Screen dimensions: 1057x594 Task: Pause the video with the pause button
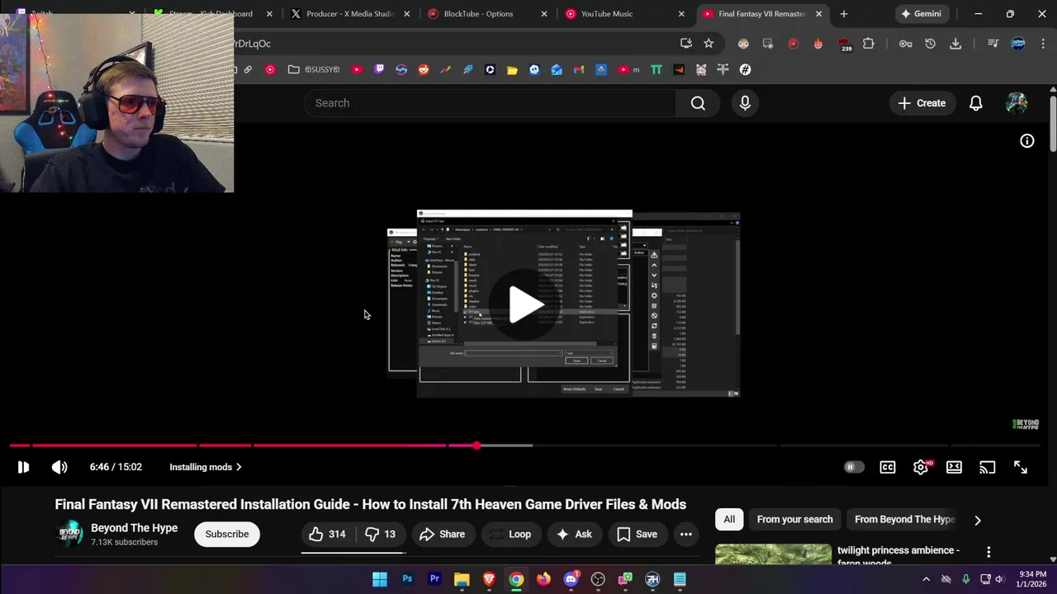click(23, 467)
